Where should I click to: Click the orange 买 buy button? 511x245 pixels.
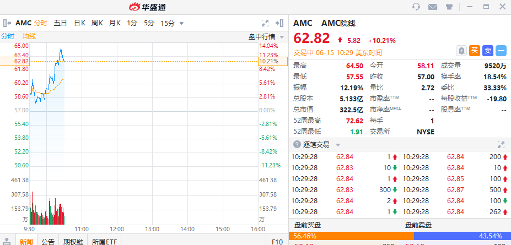pyautogui.click(x=475, y=51)
